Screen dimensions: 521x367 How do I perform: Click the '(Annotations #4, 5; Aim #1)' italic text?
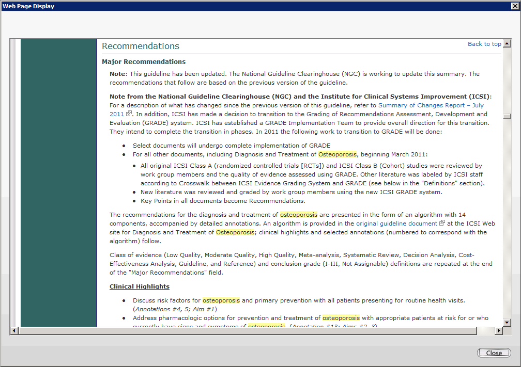[x=175, y=309]
